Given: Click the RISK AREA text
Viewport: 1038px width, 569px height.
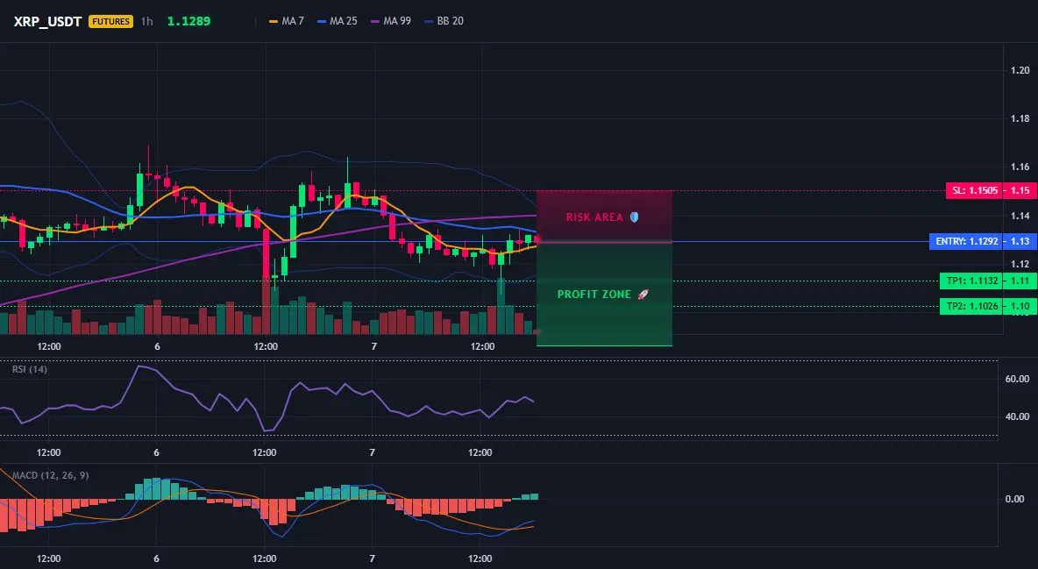Looking at the screenshot, I should pyautogui.click(x=594, y=217).
